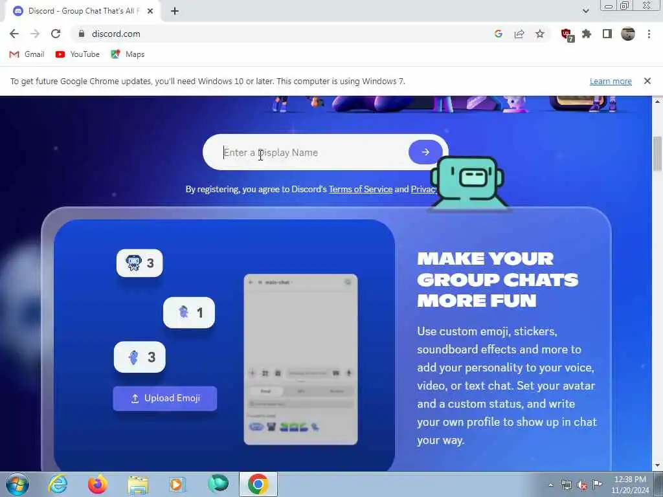
Task: View site info via the lock icon
Action: point(82,34)
